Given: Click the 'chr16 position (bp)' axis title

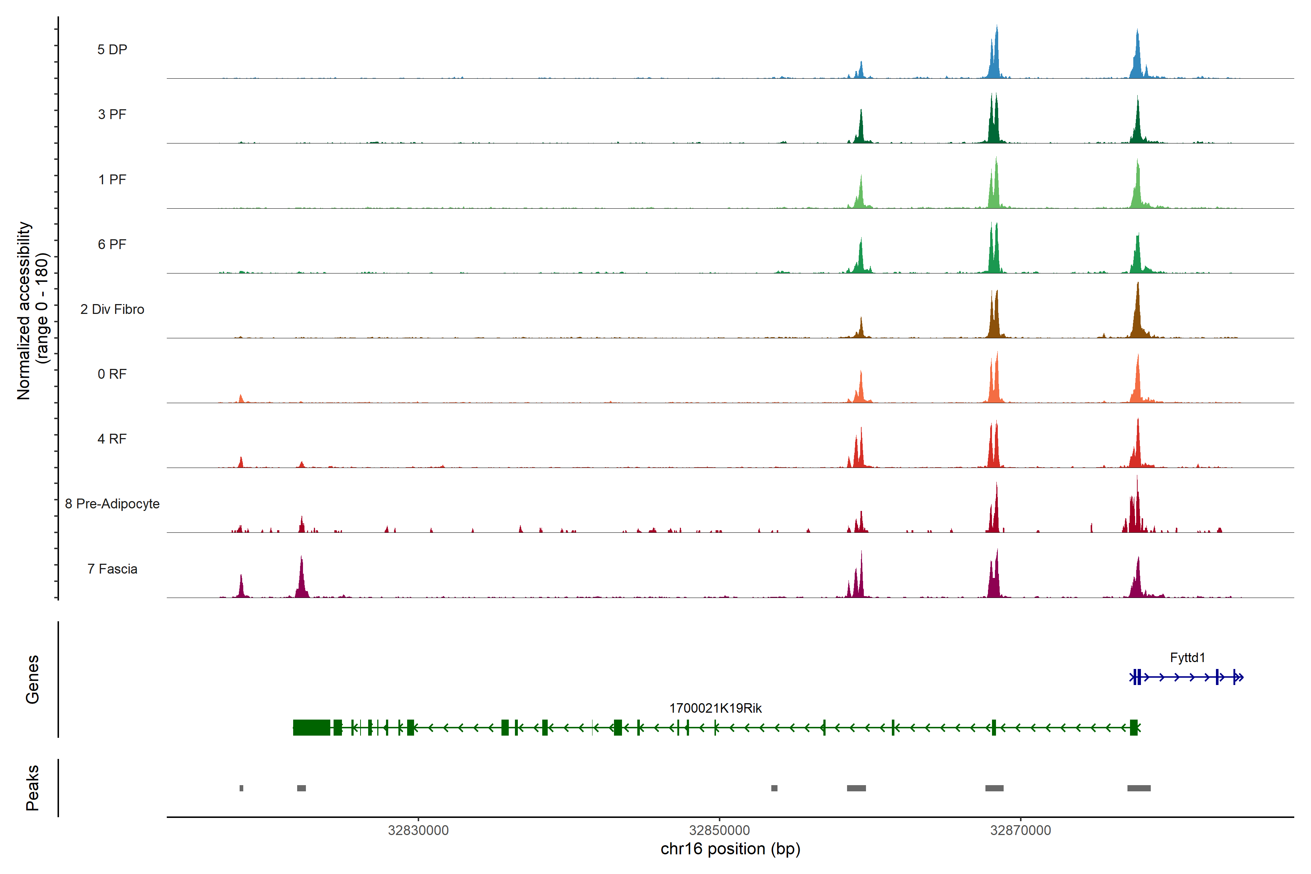Looking at the screenshot, I should coord(730,849).
